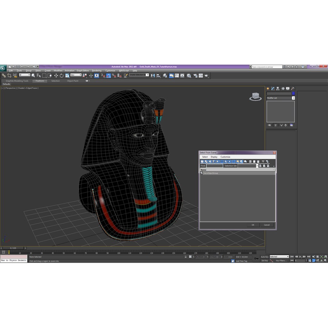Switch to the Object Paint ribbon tab
Screen dimensions: 328x328
[73, 81]
